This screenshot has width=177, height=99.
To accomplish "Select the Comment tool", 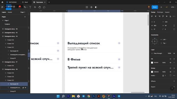I will [44, 7].
